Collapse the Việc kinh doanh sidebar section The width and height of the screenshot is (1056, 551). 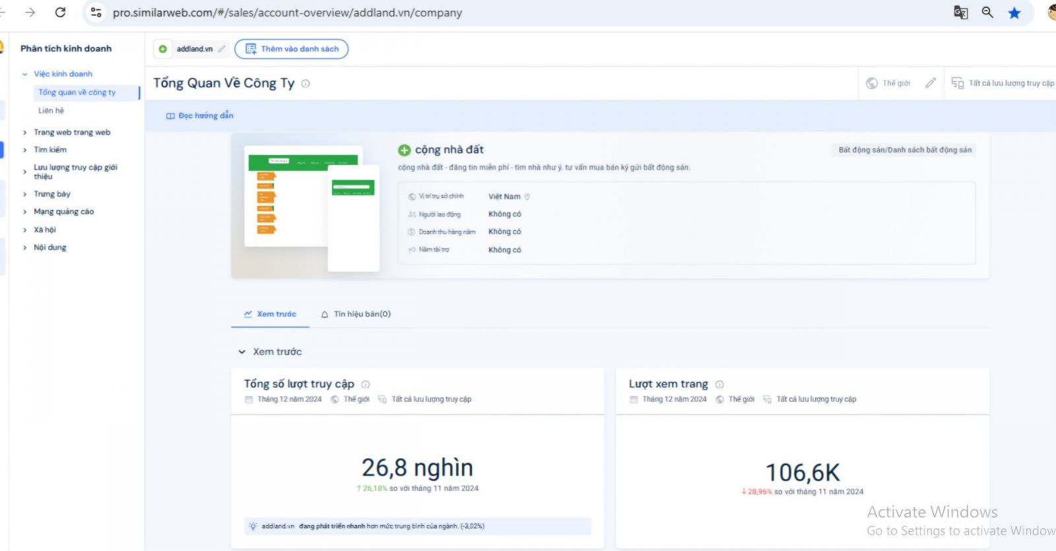25,75
